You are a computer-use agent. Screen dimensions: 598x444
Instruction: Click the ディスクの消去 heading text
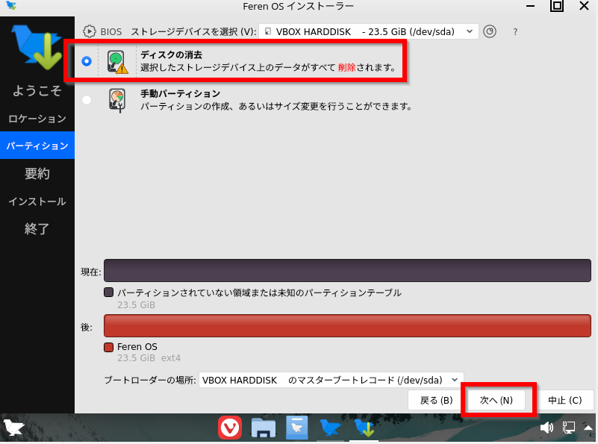coord(171,55)
